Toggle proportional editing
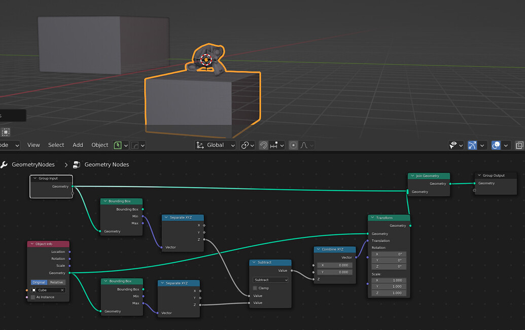 [x=293, y=145]
